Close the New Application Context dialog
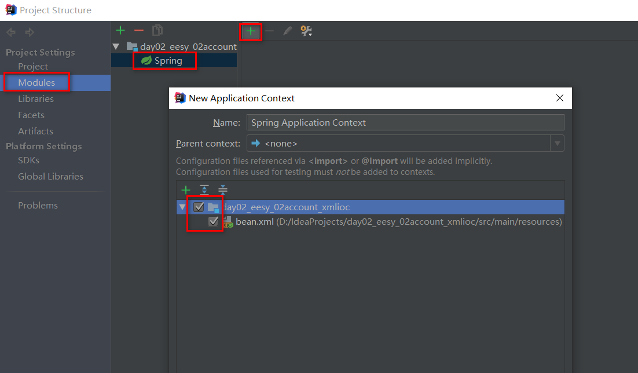 coord(560,98)
